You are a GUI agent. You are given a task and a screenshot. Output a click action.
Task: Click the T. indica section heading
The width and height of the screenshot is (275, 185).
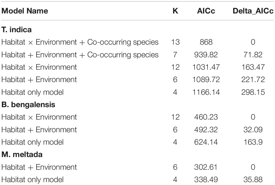click(16, 30)
